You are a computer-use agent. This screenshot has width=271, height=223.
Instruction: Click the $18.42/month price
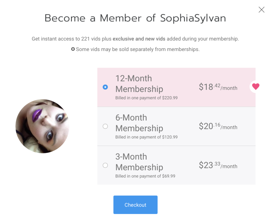click(x=218, y=87)
